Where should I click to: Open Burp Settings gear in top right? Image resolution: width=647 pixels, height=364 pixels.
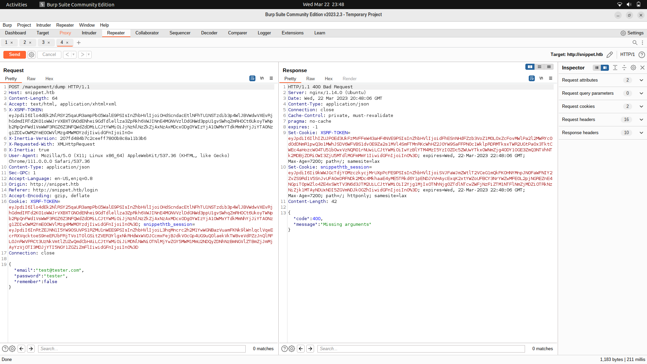[x=632, y=33]
